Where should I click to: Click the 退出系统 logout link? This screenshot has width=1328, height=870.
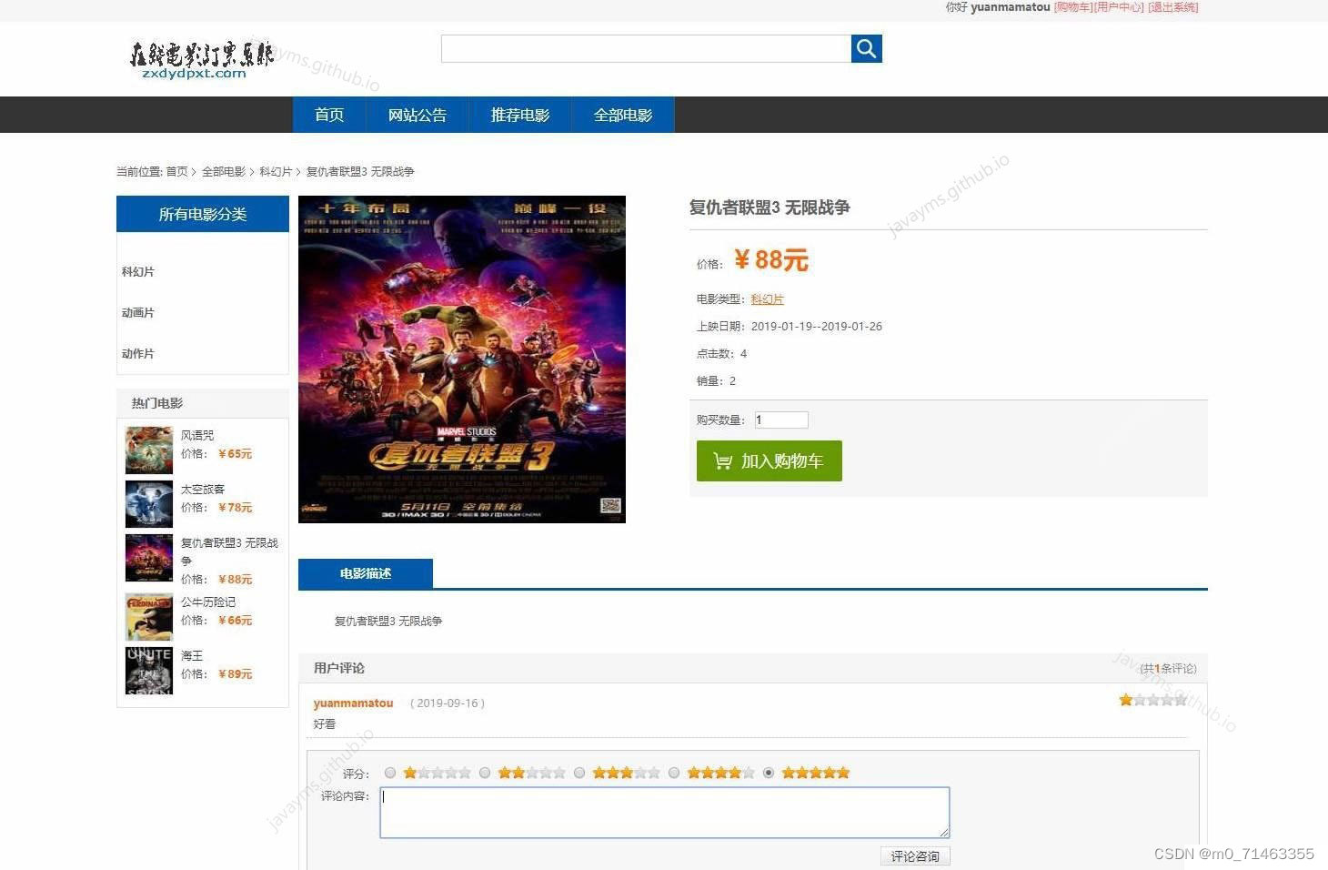point(1173,7)
